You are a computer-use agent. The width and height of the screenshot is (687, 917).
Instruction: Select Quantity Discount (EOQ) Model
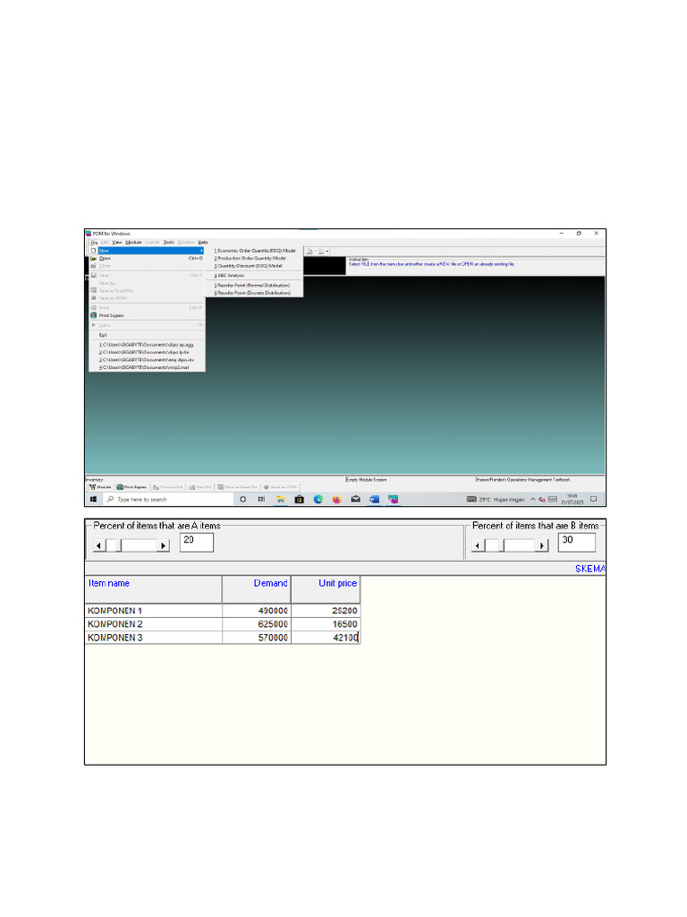[x=254, y=265]
